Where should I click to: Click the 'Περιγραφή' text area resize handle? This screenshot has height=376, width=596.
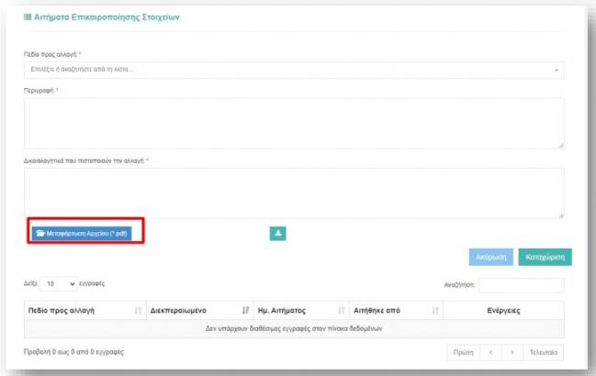click(560, 145)
